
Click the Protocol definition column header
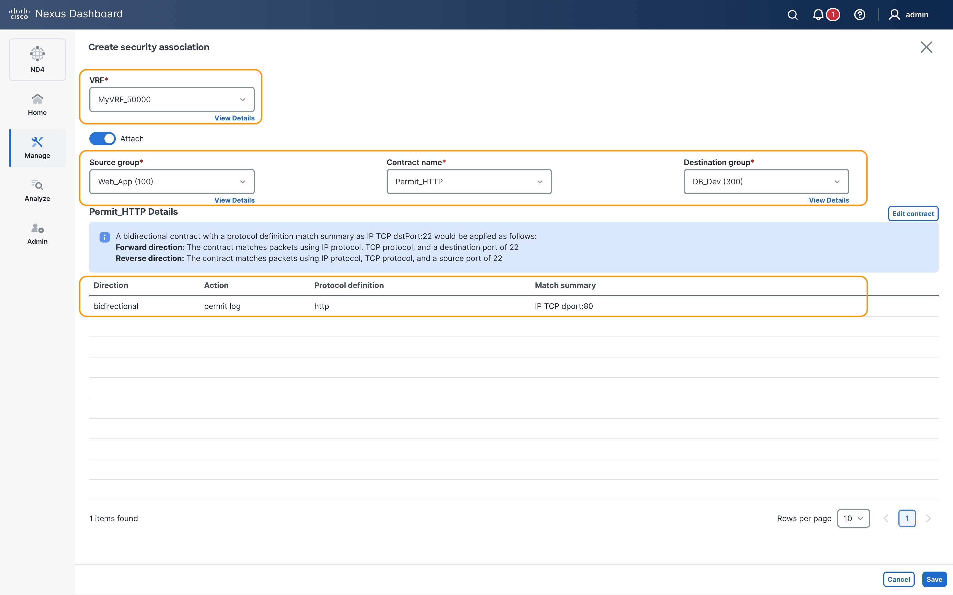tap(349, 285)
